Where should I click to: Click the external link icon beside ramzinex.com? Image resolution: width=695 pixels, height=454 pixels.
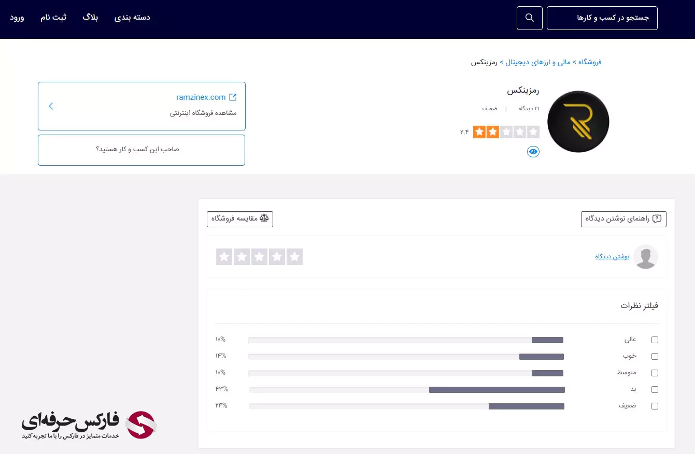tap(233, 97)
